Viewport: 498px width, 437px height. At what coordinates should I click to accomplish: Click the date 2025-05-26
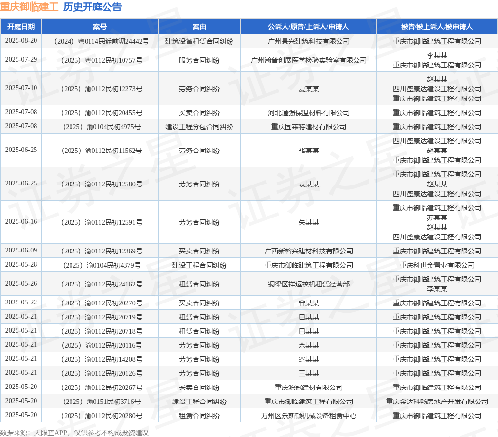pos(21,284)
